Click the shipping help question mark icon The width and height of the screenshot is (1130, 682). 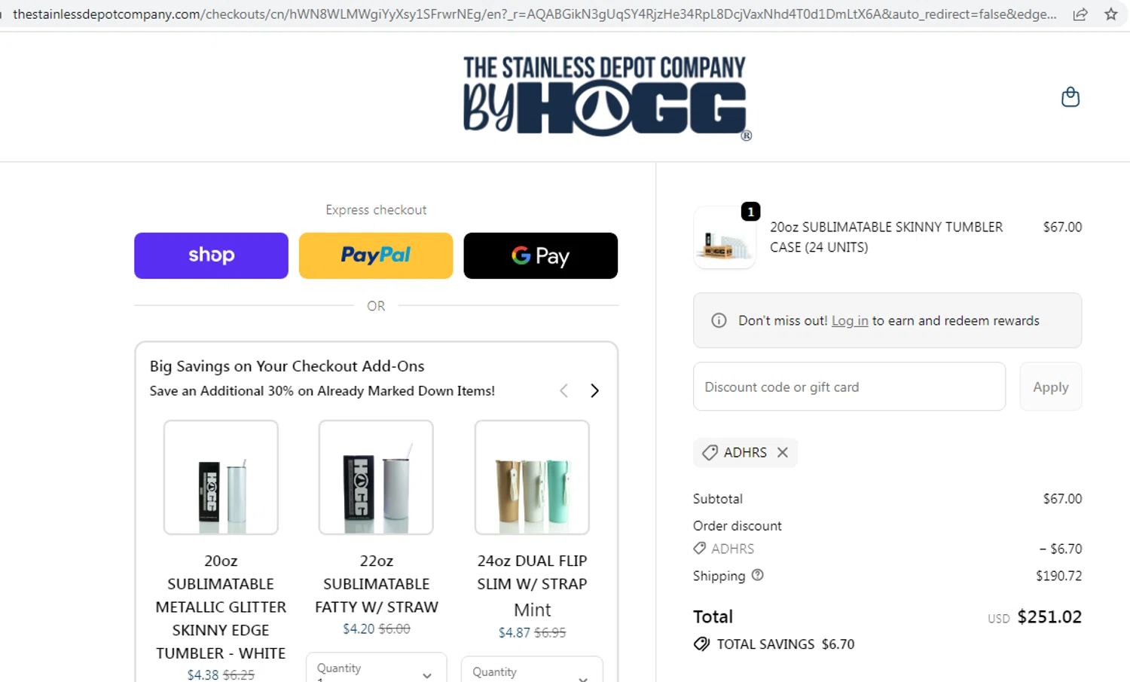point(758,575)
